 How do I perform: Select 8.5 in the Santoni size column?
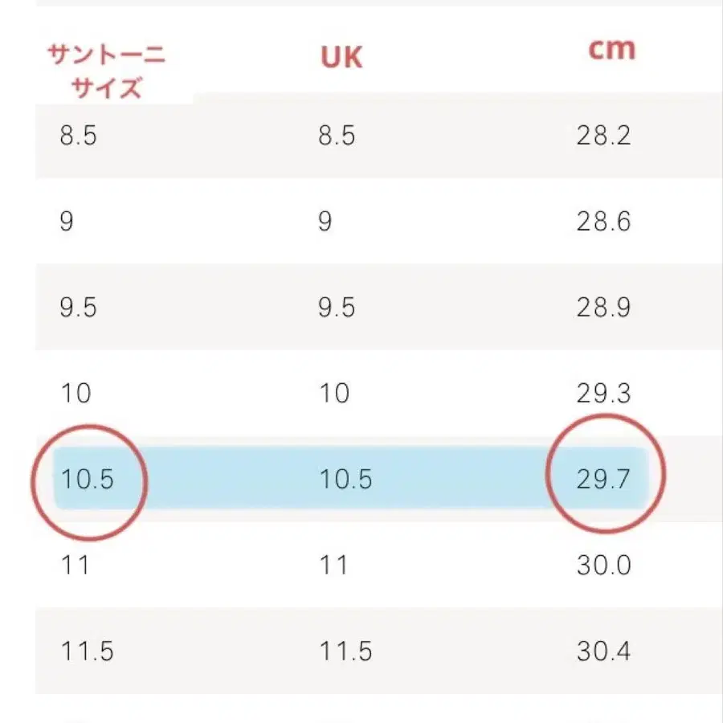[x=78, y=135]
